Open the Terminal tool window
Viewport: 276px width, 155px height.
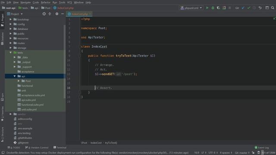click(x=60, y=148)
